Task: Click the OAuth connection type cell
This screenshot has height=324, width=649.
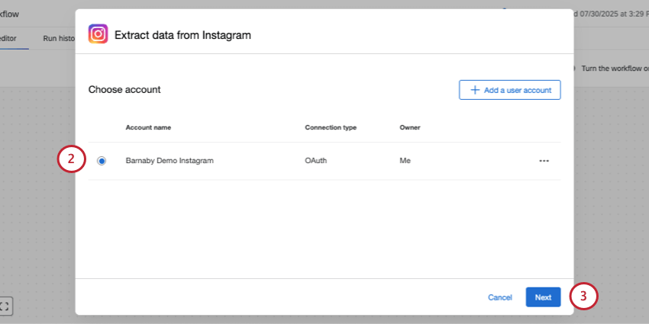Action: pos(316,161)
